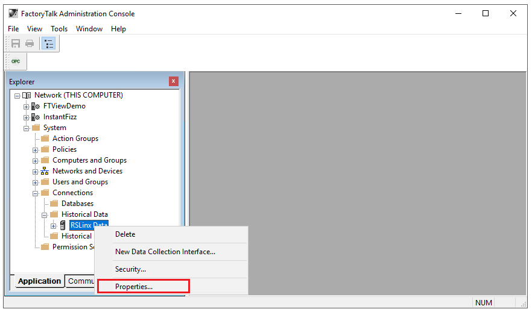Click the RSLinx Data server icon
Viewport: 532px width, 312px height.
point(63,225)
